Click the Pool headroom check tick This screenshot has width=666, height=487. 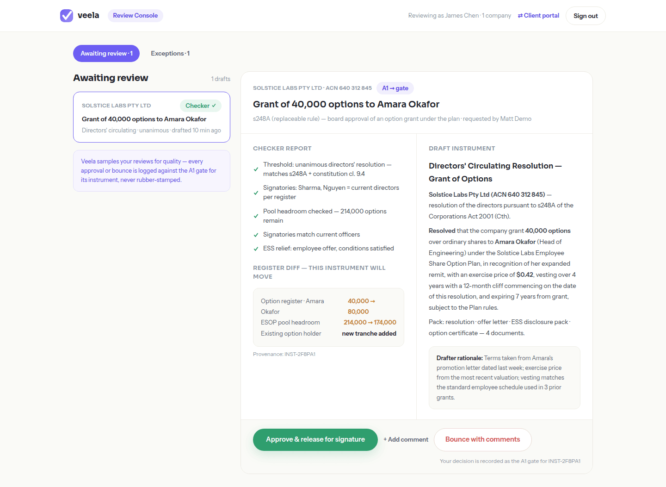pos(256,216)
